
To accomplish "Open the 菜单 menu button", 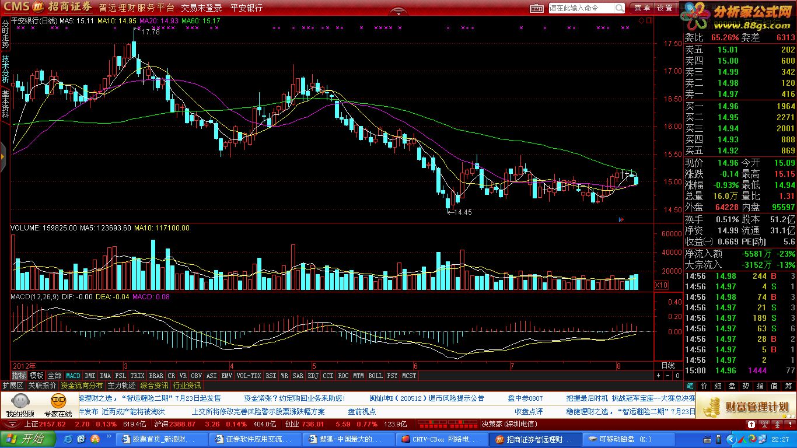I will coord(642,8).
